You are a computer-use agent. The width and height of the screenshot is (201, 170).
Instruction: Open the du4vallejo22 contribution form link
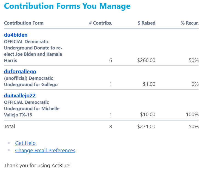20,96
